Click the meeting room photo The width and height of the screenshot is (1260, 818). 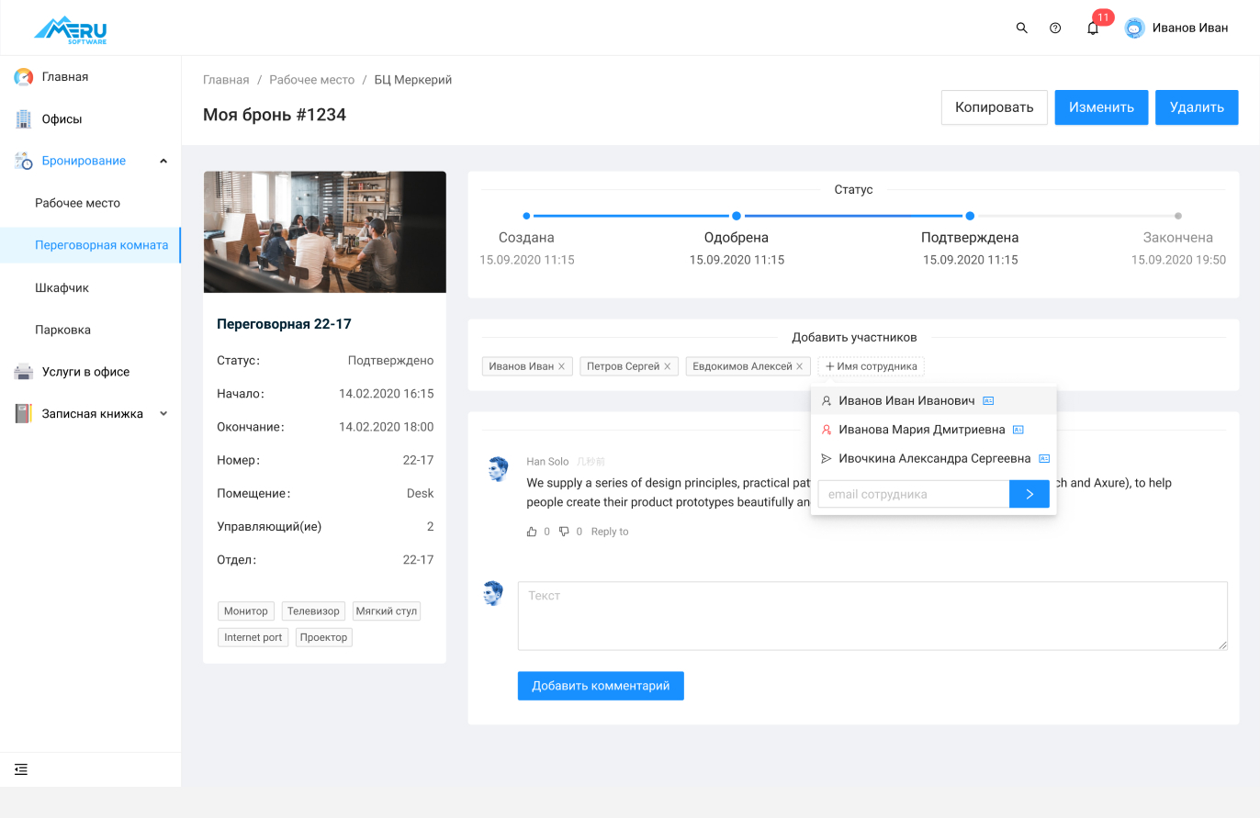click(x=324, y=232)
